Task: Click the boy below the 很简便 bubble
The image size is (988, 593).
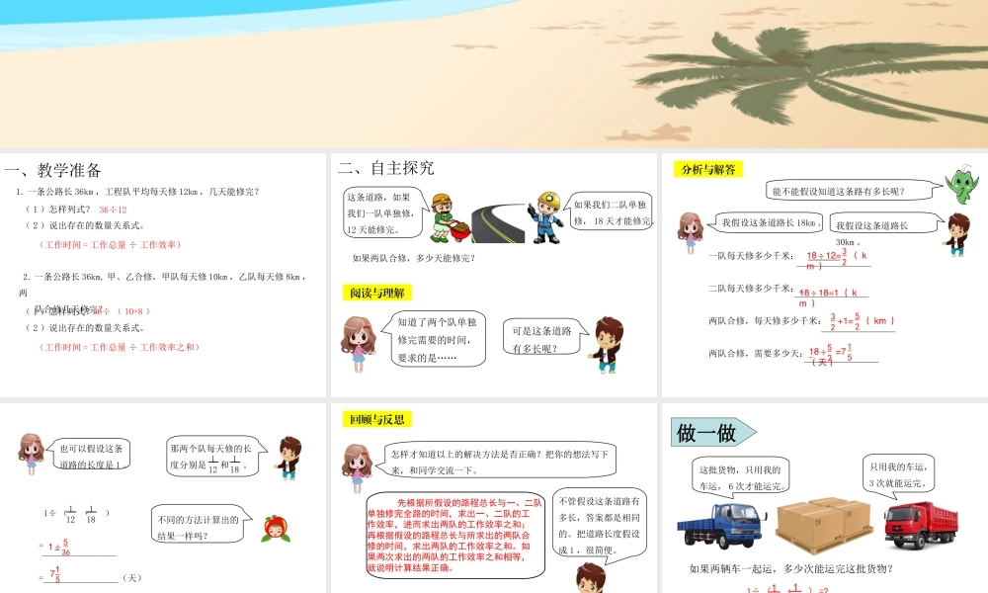Action: click(x=591, y=578)
